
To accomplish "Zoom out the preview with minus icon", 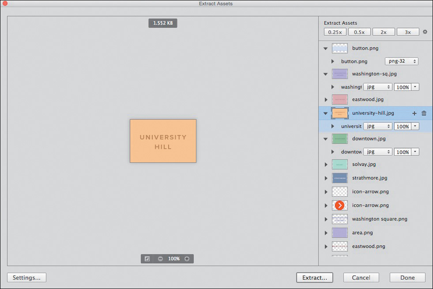I will [x=160, y=259].
